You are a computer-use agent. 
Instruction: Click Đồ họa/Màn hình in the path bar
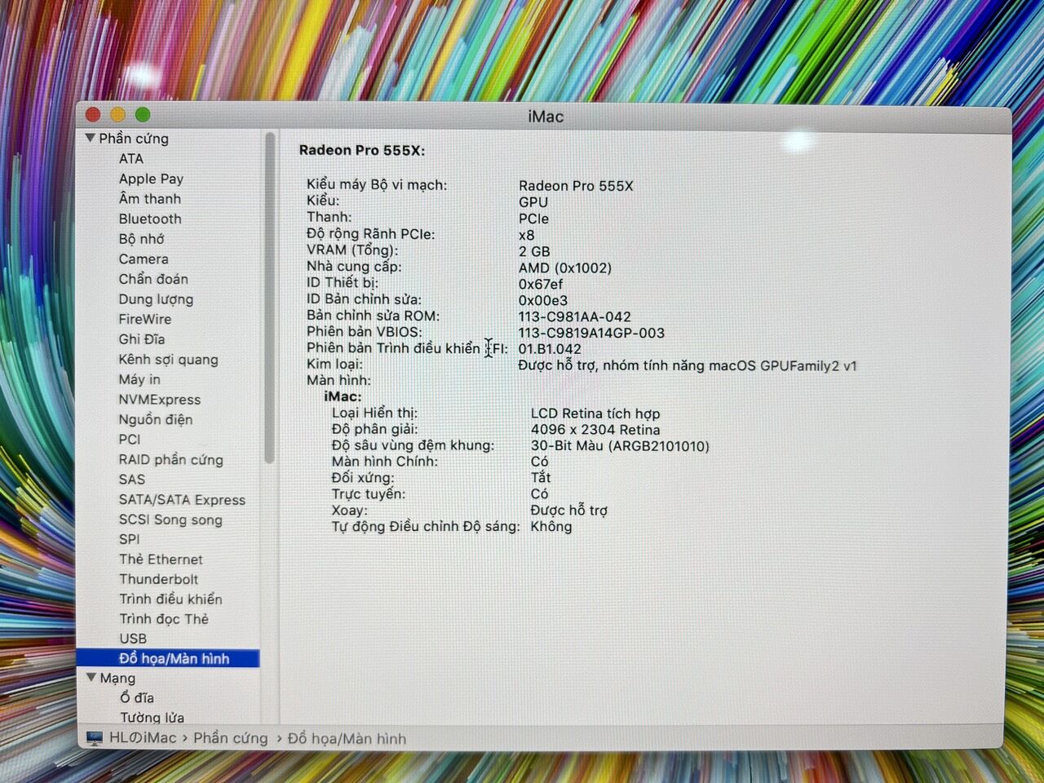click(x=347, y=738)
